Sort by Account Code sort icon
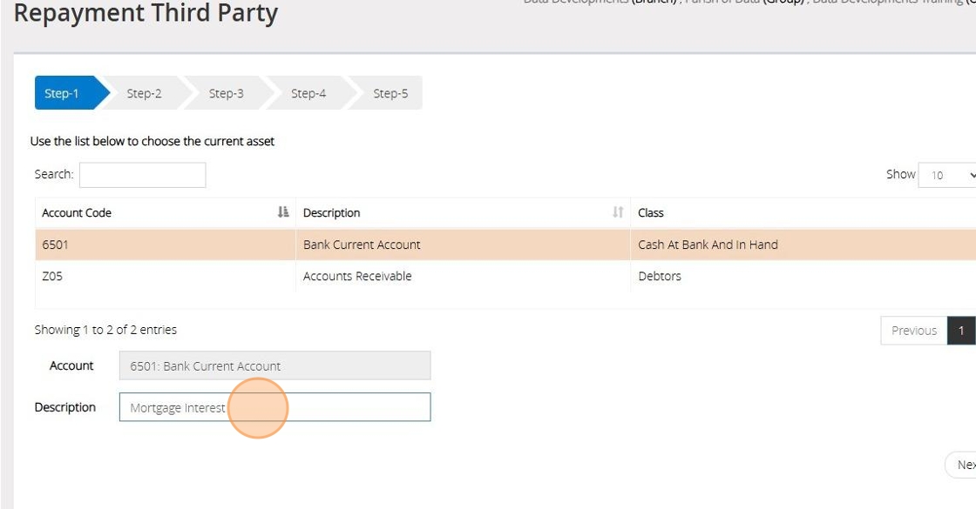The image size is (976, 509). tap(282, 212)
